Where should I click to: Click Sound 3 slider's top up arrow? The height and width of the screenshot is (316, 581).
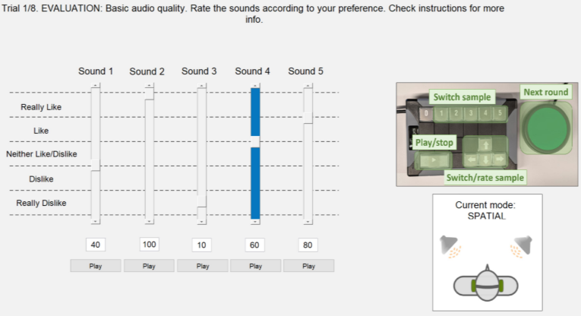coord(201,86)
